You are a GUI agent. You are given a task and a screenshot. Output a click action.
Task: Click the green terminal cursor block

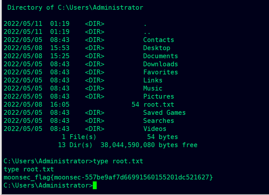pos(95,185)
